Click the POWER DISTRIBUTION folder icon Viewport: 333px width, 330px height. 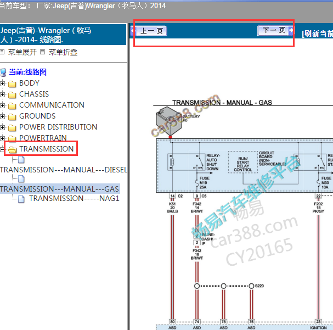12,128
